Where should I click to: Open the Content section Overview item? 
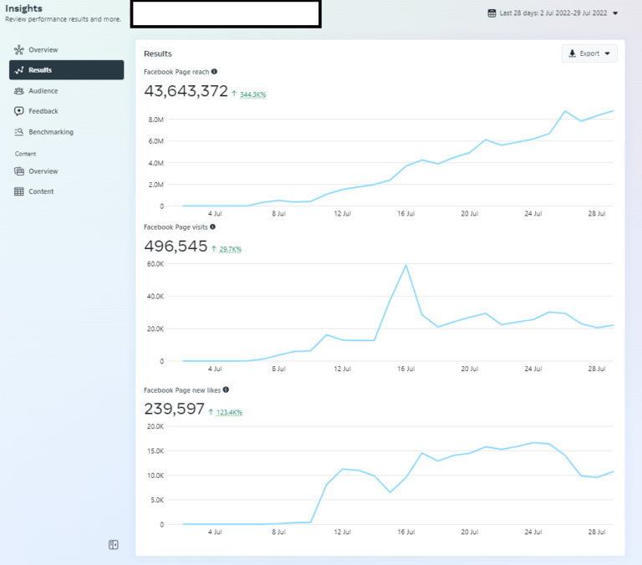pos(43,171)
